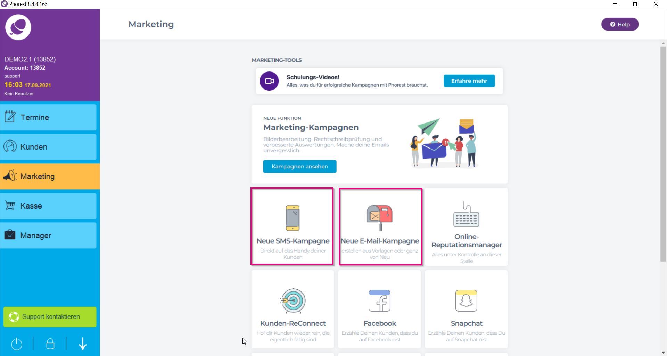Screen dimensions: 667x356
Task: Click 'DEMO2.1 (13852)' account name
Action: coord(30,59)
